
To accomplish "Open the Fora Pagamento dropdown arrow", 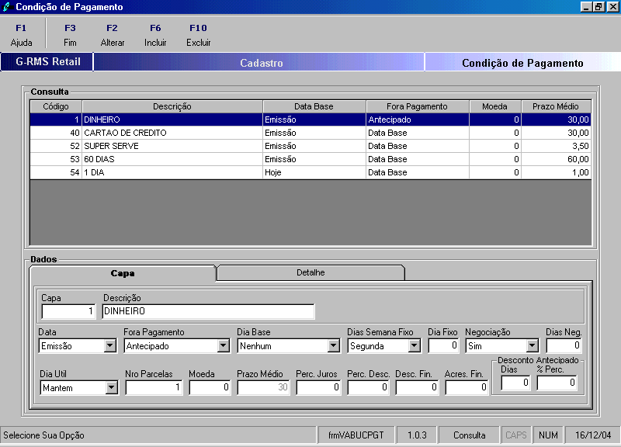I will click(224, 346).
